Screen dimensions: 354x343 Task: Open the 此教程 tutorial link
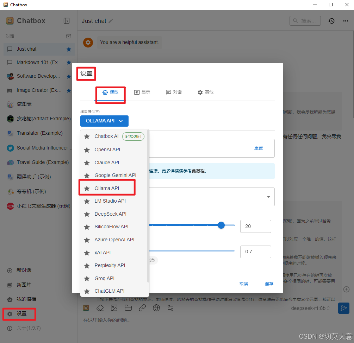[198, 171]
